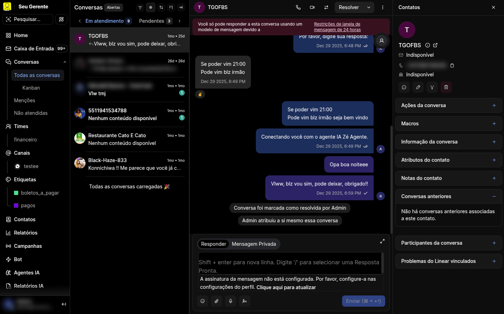Viewport: 504px width, 314px height.
Task: Insert the message signature using the signature icon
Action: tap(244, 301)
